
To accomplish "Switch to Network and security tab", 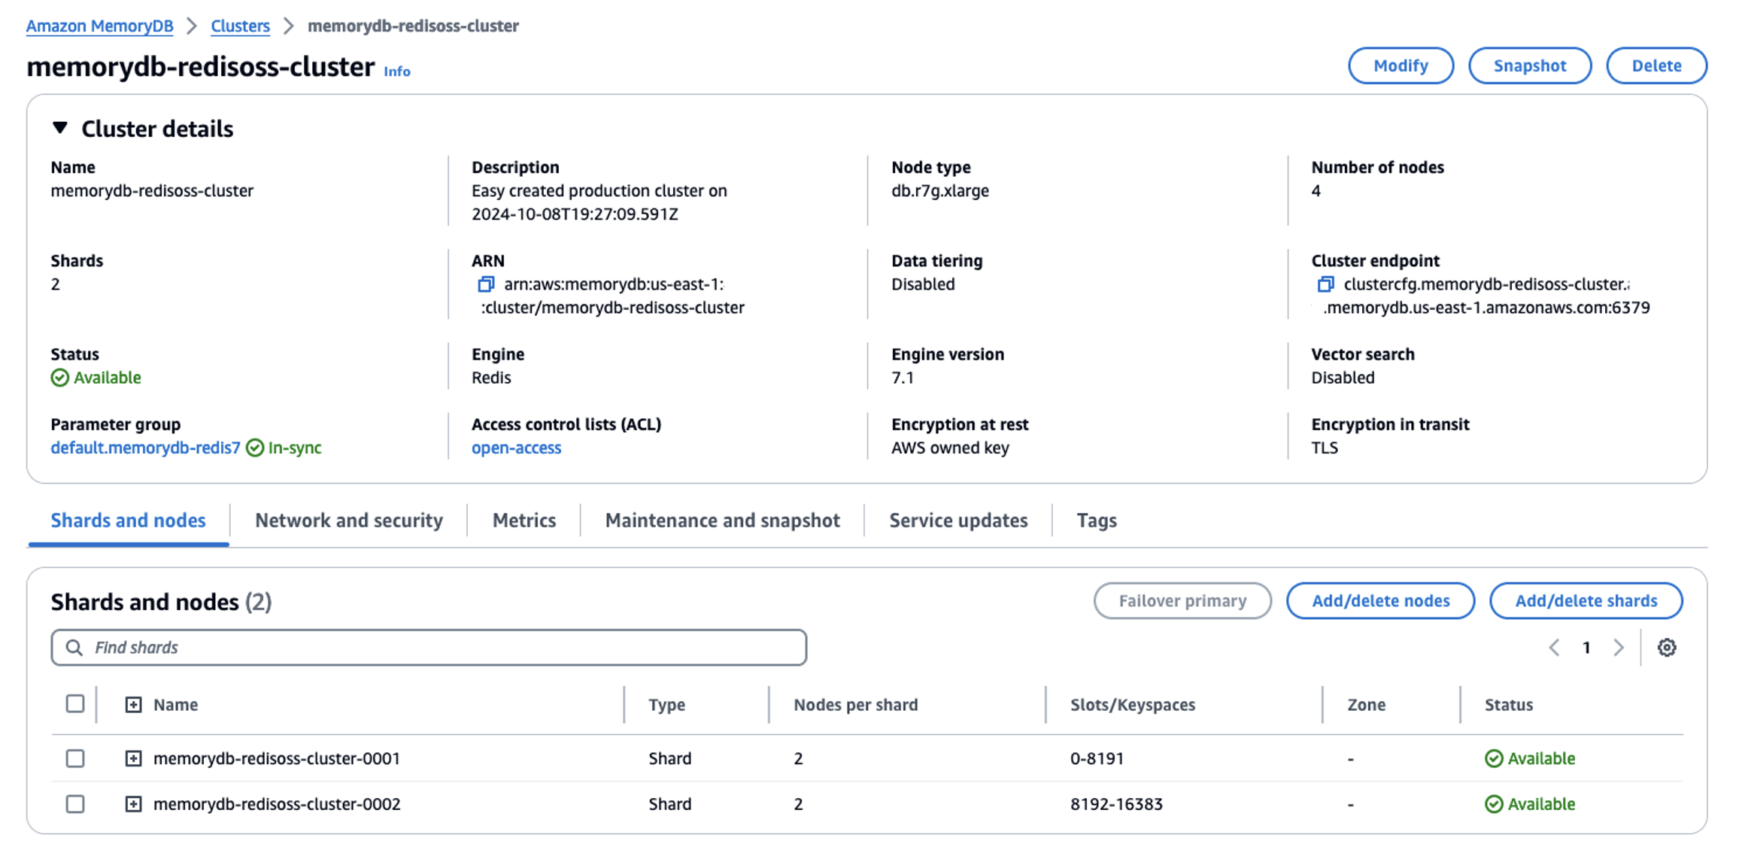I will [349, 521].
